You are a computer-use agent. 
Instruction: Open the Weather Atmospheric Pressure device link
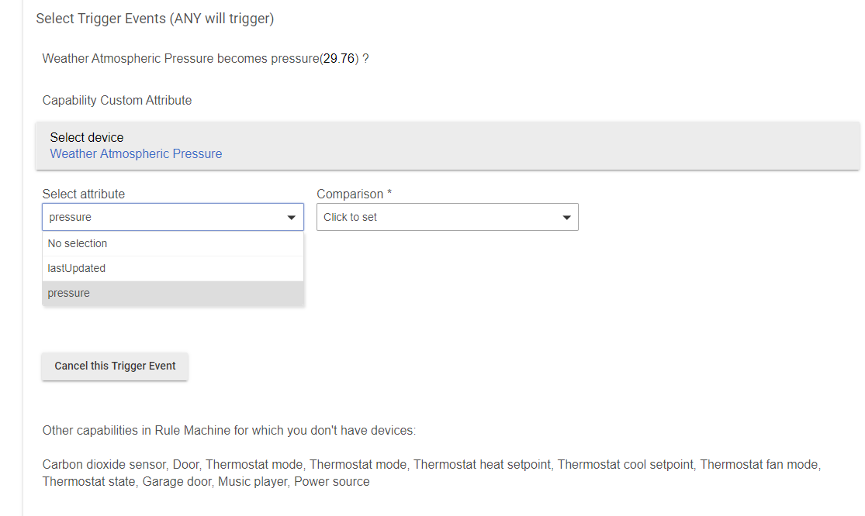tap(136, 153)
